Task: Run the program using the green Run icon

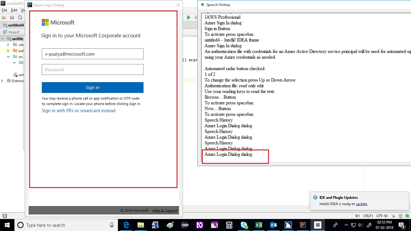Action: [x=189, y=17]
